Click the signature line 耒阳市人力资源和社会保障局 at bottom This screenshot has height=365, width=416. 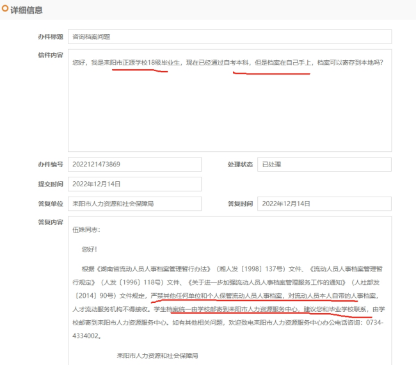pyautogui.click(x=157, y=355)
